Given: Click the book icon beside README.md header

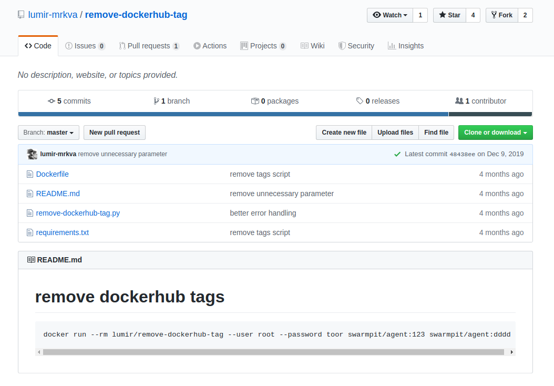Looking at the screenshot, I should click(x=31, y=260).
